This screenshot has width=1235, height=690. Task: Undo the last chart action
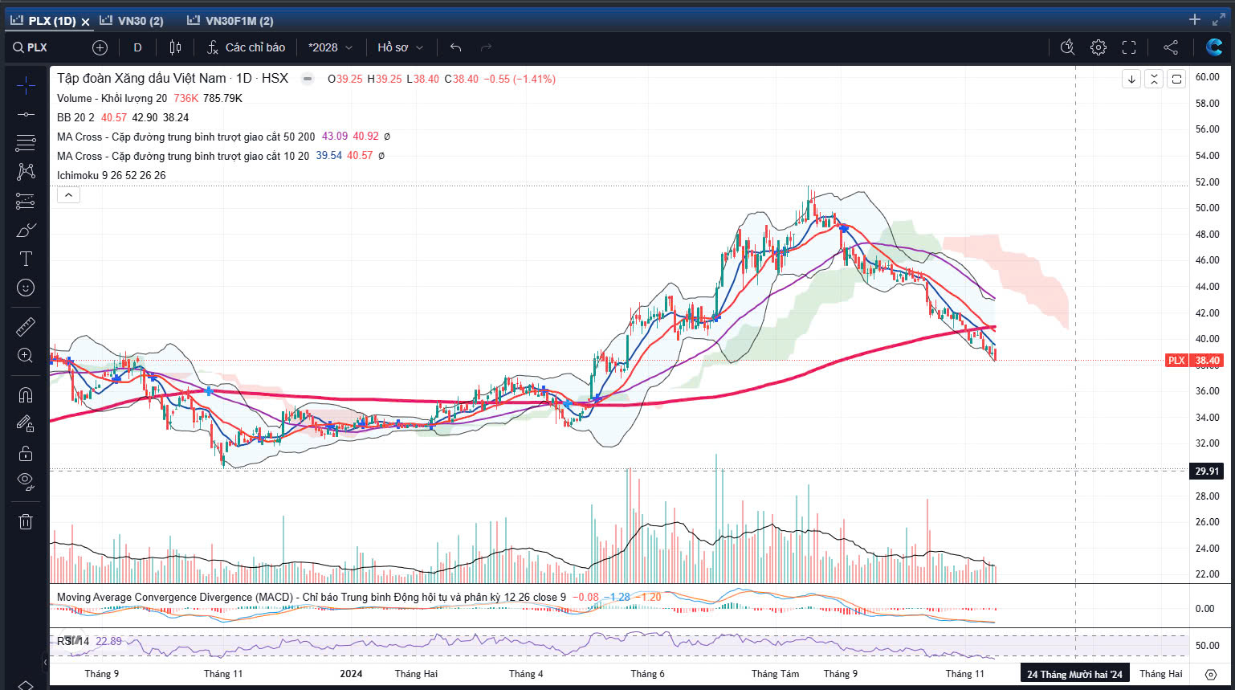tap(455, 47)
